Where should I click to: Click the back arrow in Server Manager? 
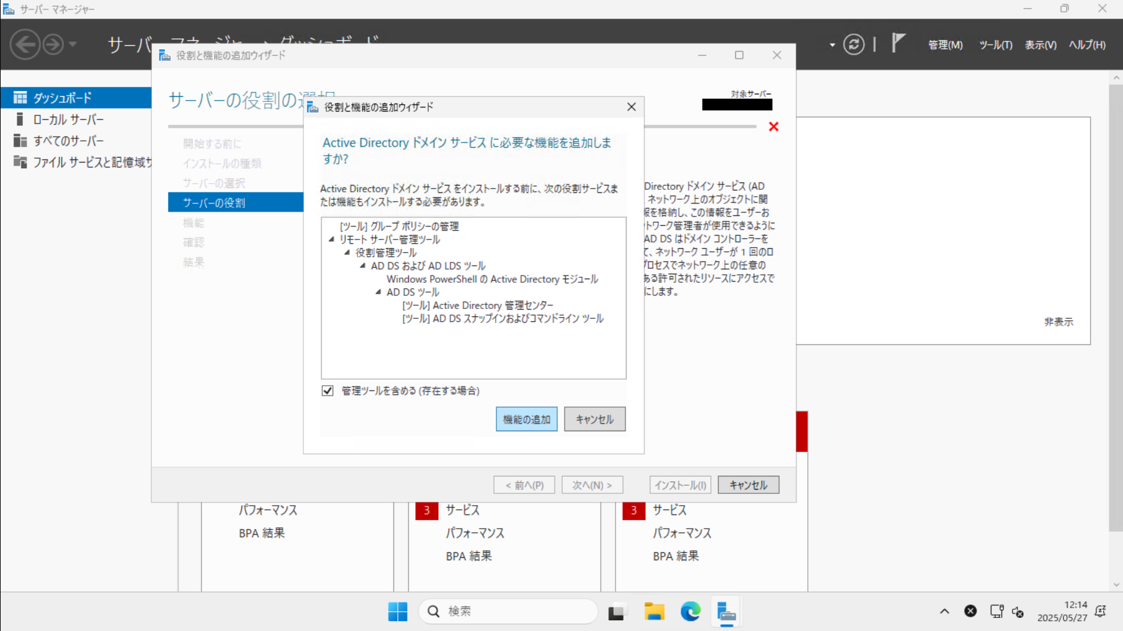25,45
